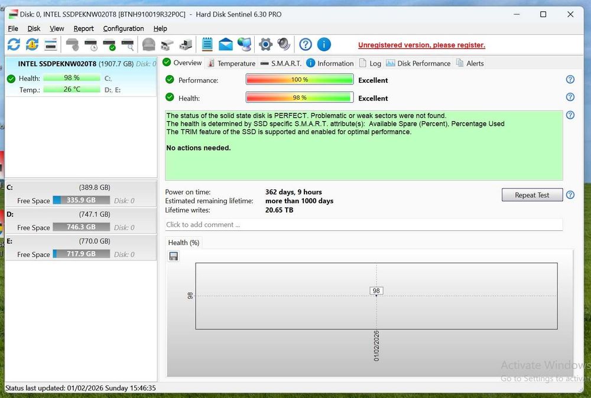Click the globe with monitor network icon
The image size is (591, 398).
tap(245, 44)
